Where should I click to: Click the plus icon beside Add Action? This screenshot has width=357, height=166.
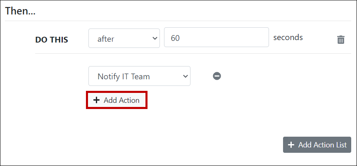click(97, 100)
